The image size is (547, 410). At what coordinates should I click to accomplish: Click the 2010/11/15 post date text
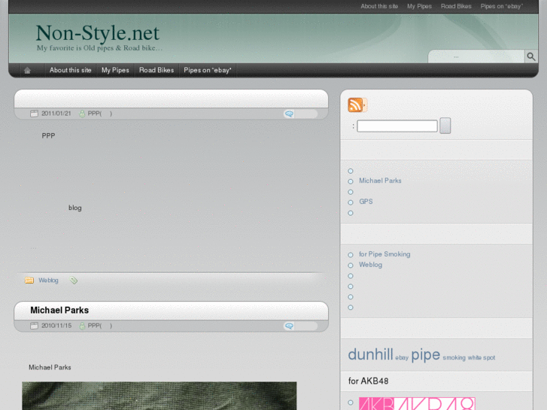[x=56, y=326]
